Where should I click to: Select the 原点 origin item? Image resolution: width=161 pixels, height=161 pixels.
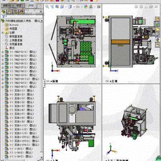[10, 48]
